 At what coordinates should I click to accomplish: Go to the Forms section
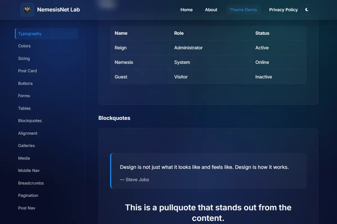[x=47, y=96]
